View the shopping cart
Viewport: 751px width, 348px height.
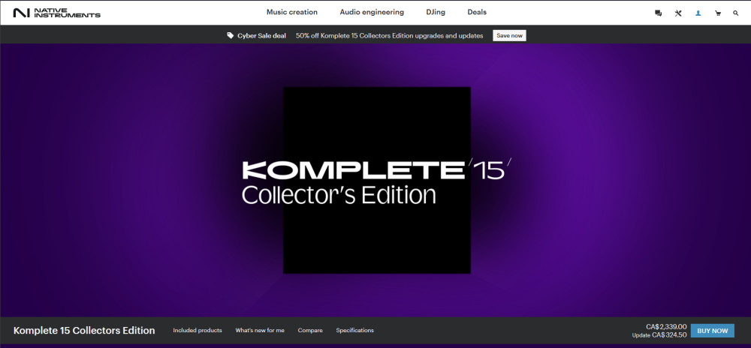[717, 13]
